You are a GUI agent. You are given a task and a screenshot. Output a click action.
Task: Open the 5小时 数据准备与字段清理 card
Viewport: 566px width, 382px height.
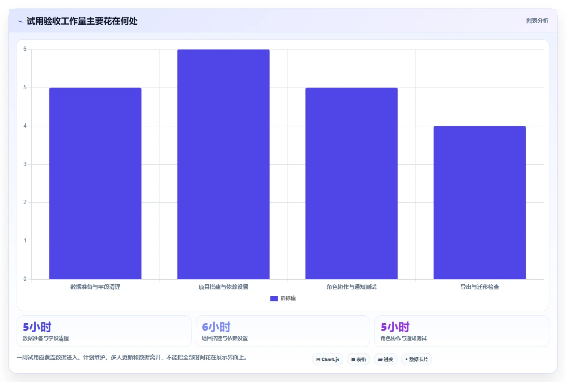(104, 331)
